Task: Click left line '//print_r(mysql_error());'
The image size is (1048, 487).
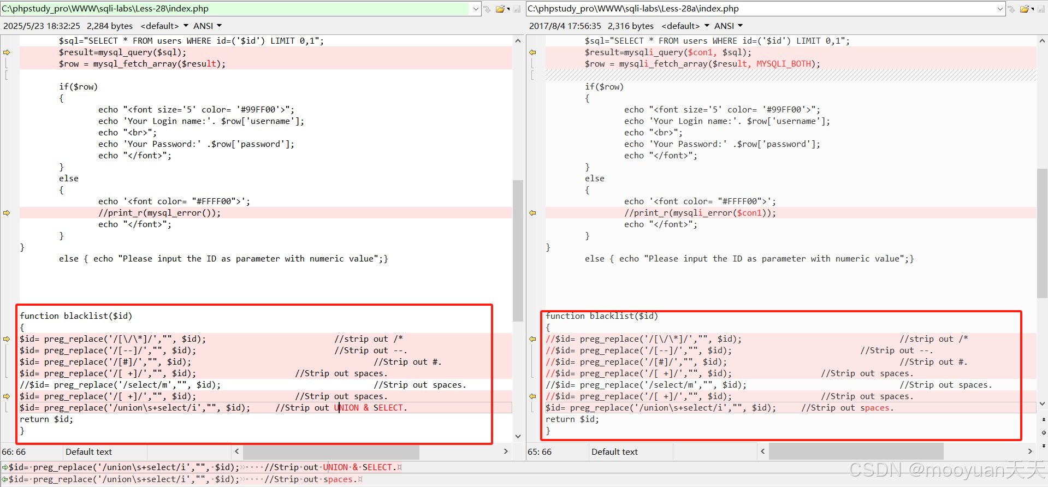Action: [159, 213]
